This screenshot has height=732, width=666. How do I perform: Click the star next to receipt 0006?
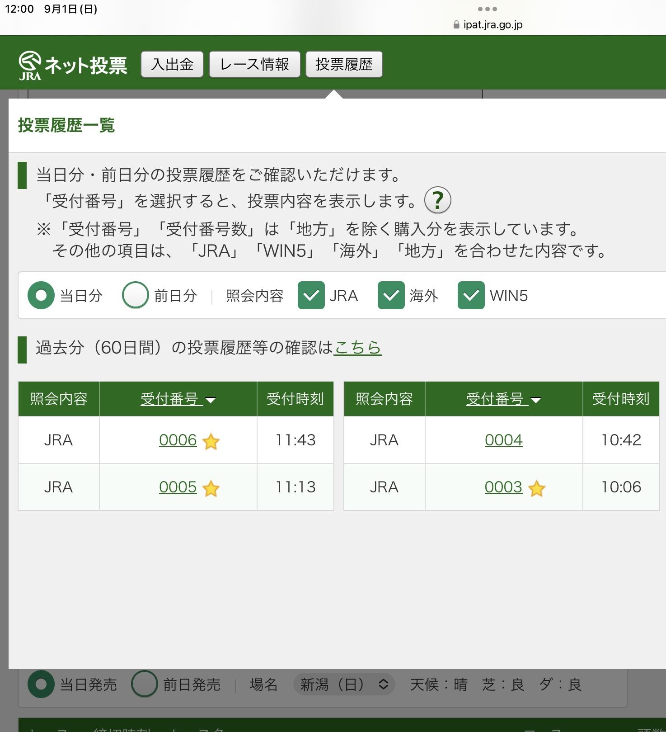[x=211, y=441]
